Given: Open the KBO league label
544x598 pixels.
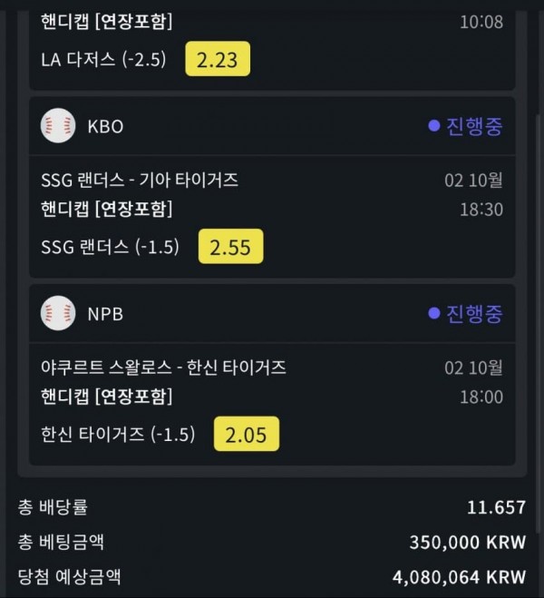Looking at the screenshot, I should (x=105, y=126).
